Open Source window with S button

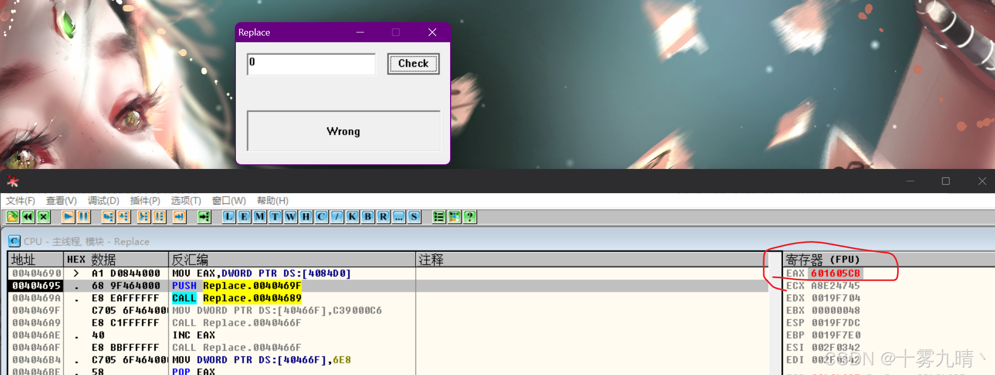414,217
